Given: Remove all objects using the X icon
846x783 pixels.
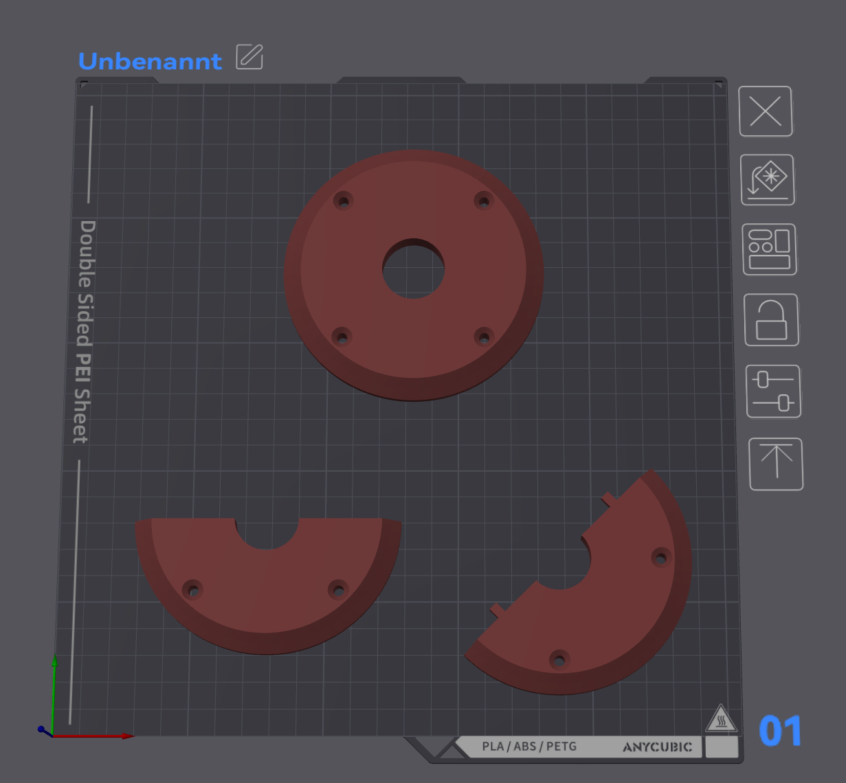Looking at the screenshot, I should pos(766,111).
